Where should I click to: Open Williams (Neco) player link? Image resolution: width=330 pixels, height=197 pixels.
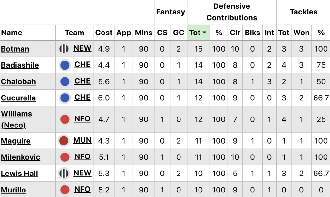(x=16, y=119)
